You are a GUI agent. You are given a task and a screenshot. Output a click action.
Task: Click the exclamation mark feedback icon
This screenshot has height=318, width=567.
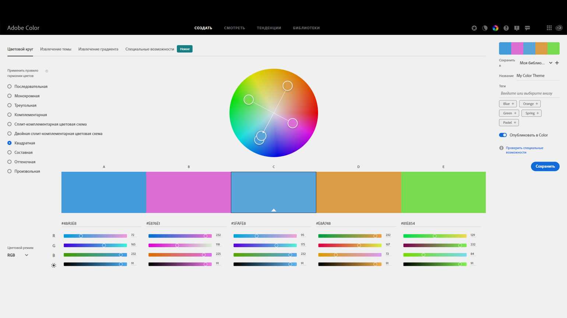tap(517, 28)
